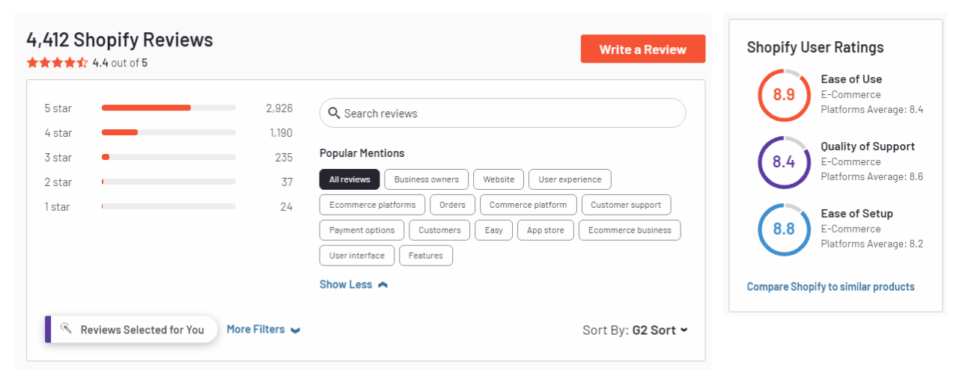Click the Popular Mentions label
959x370 pixels.
[362, 153]
